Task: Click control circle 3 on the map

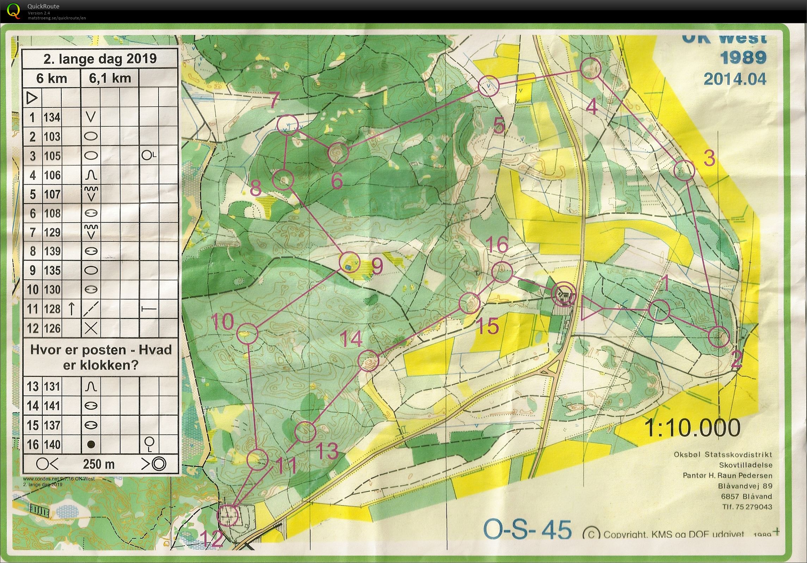Action: pos(684,171)
